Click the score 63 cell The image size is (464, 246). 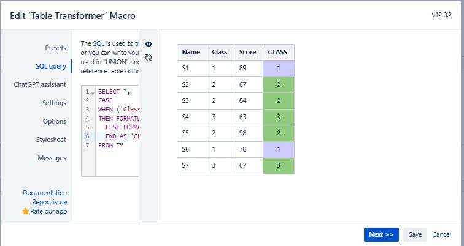[249, 117]
